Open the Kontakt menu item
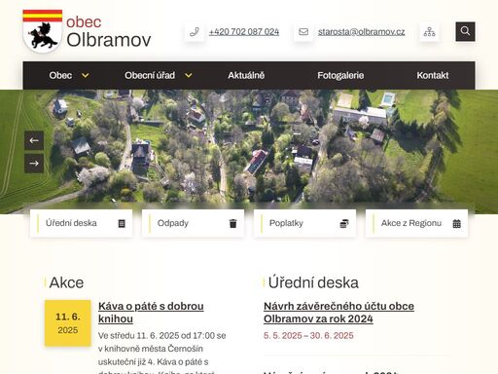498x374 pixels. tap(433, 75)
